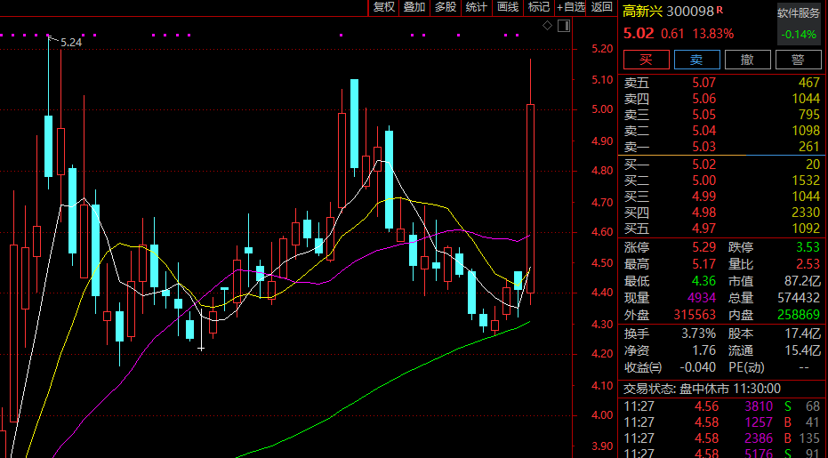Image resolution: width=828 pixels, height=458 pixels.
Task: Click the 返回 back button
Action: [601, 7]
